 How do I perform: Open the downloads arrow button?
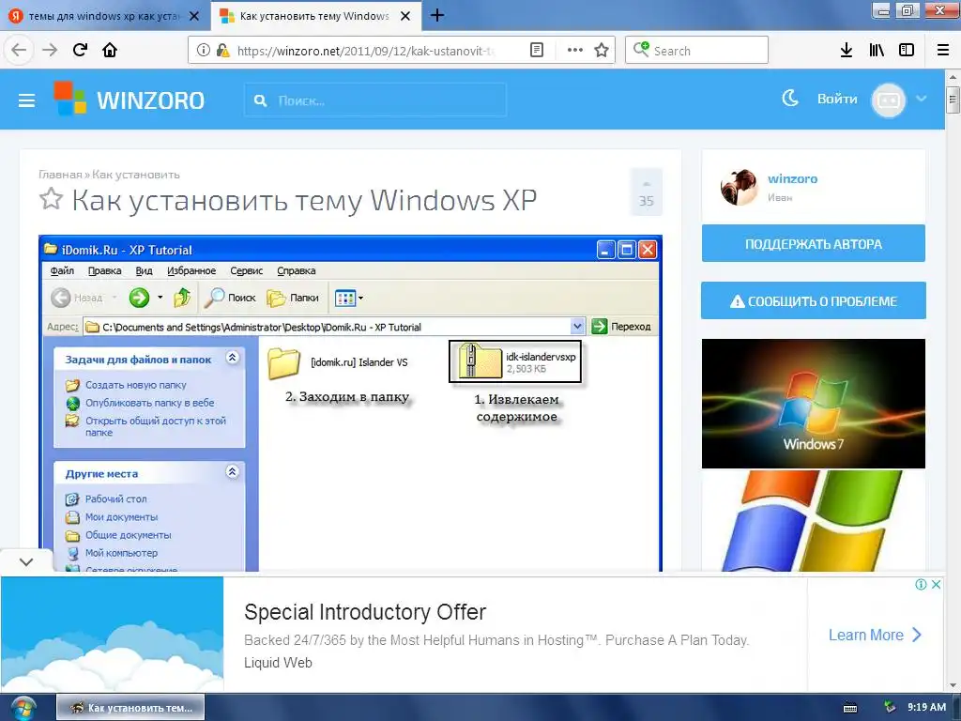[x=847, y=51]
